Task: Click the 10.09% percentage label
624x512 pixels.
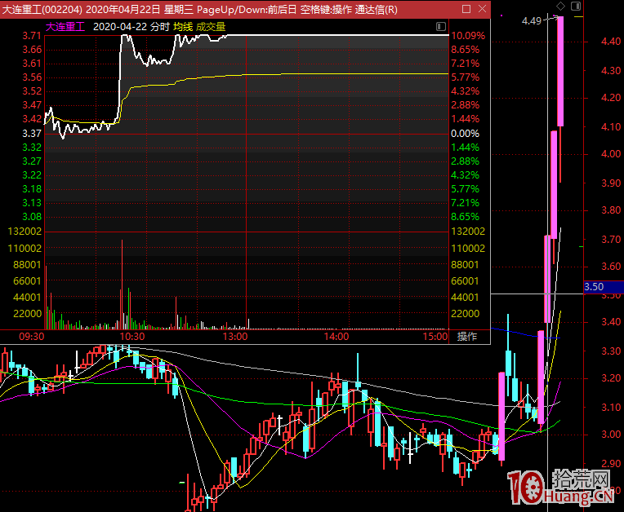Action: 468,36
